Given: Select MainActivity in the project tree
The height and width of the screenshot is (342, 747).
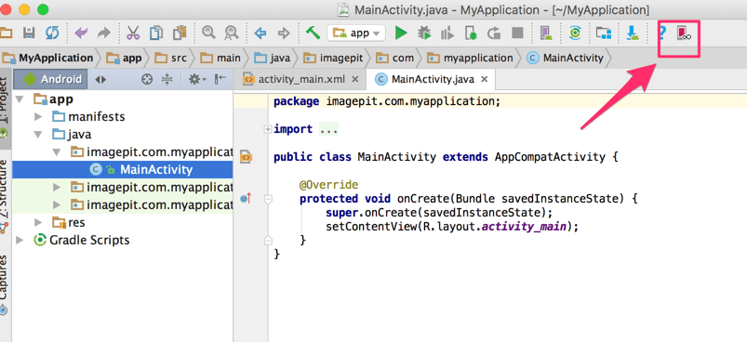Looking at the screenshot, I should tap(123, 169).
